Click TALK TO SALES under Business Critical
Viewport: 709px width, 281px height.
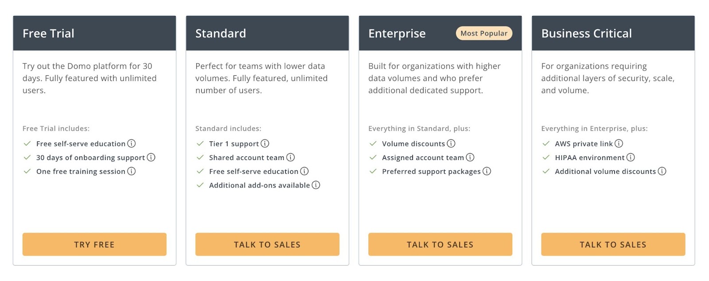613,244
